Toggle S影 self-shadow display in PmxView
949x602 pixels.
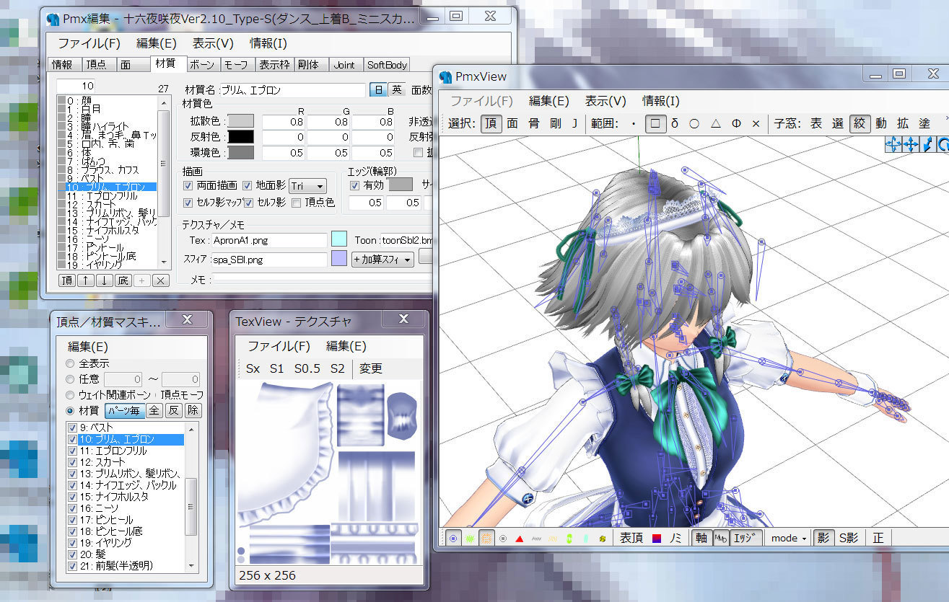pyautogui.click(x=848, y=538)
